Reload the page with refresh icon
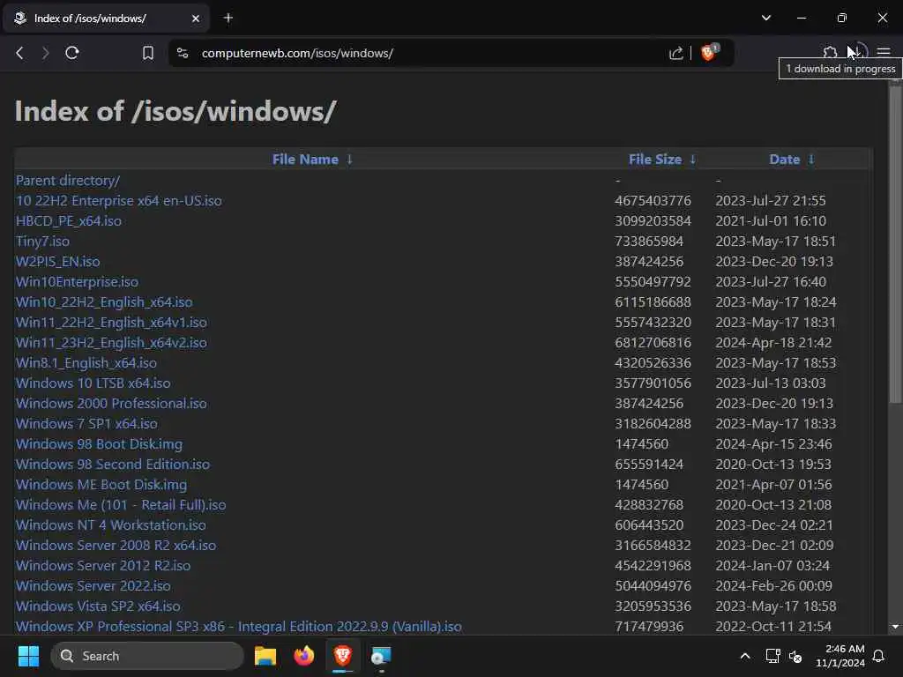Viewport: 903px width, 677px height. [x=72, y=53]
